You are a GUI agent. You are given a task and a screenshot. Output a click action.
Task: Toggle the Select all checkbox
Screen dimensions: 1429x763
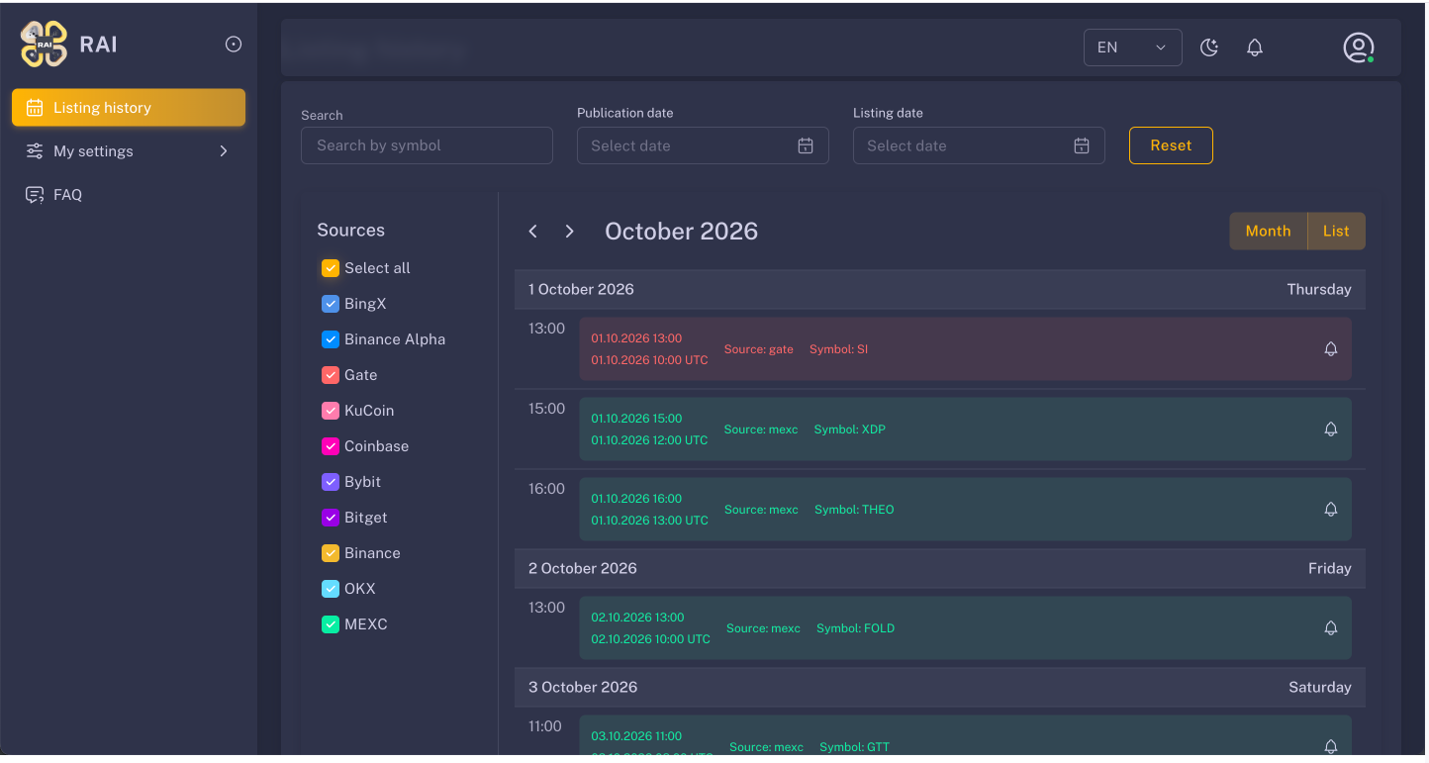pyautogui.click(x=331, y=268)
